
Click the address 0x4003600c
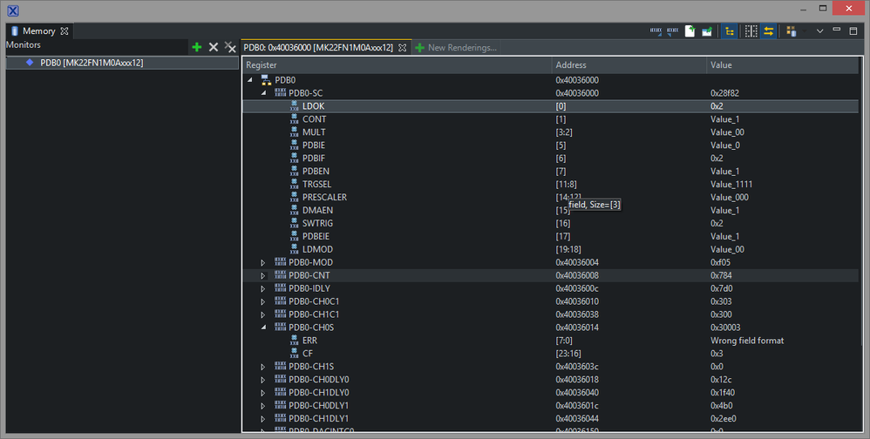click(577, 288)
